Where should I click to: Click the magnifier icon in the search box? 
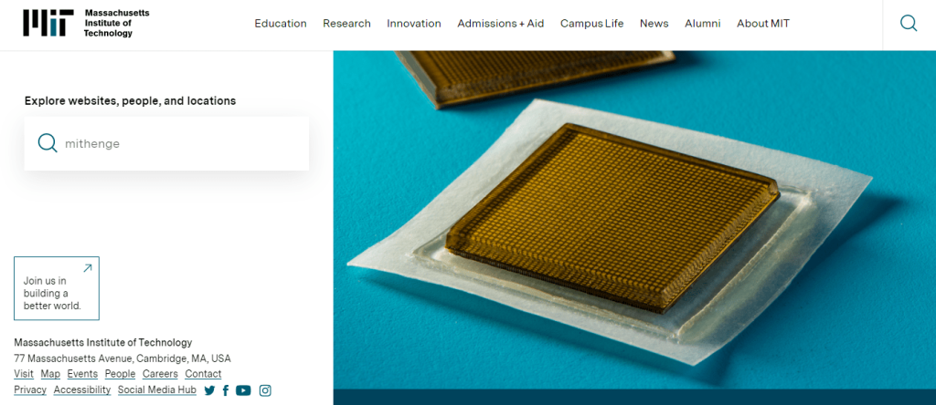coord(48,143)
